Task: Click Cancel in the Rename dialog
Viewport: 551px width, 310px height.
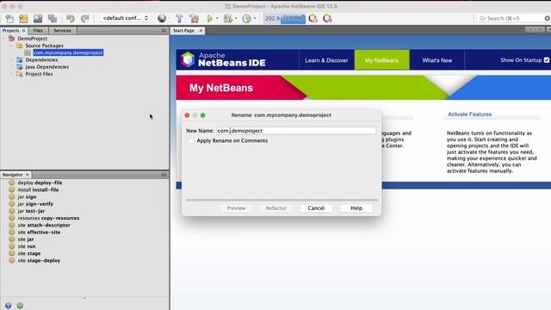Action: tap(316, 208)
